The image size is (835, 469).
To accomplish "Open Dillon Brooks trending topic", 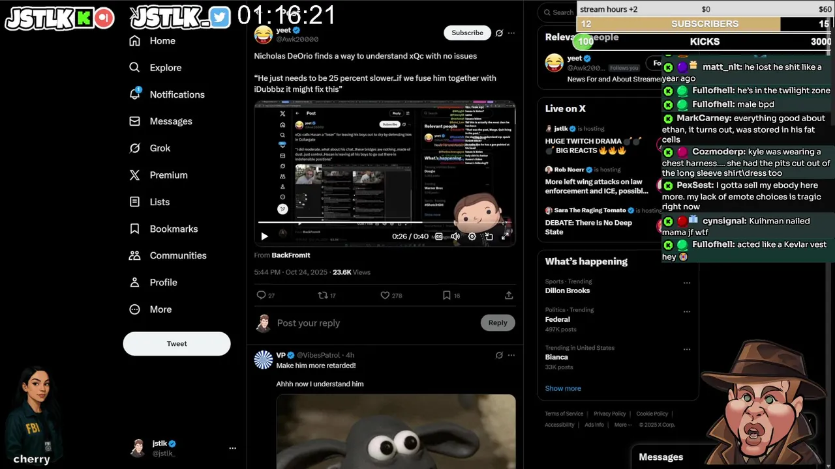I will pos(568,291).
